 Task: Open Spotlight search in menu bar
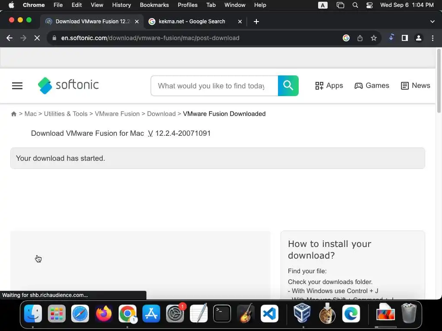(355, 5)
